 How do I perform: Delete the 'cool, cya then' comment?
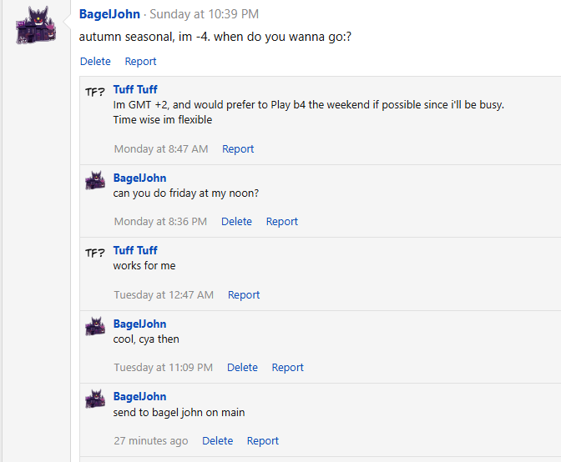[x=242, y=367]
